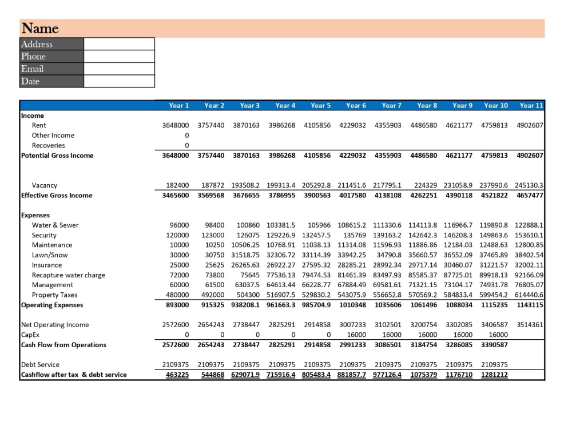This screenshot has width=572, height=429.
Task: Select the Income section label
Action: [33, 116]
